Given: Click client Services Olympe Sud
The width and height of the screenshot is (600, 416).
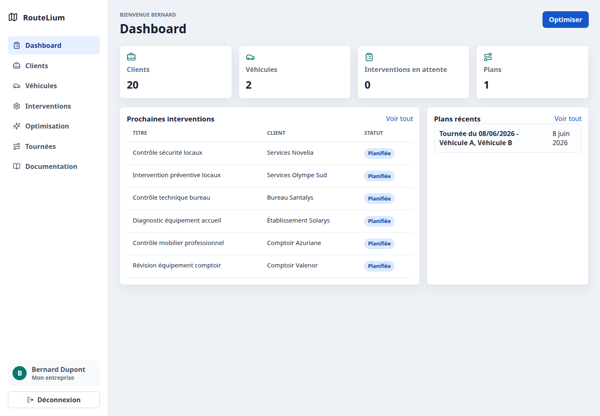Looking at the screenshot, I should [x=297, y=175].
